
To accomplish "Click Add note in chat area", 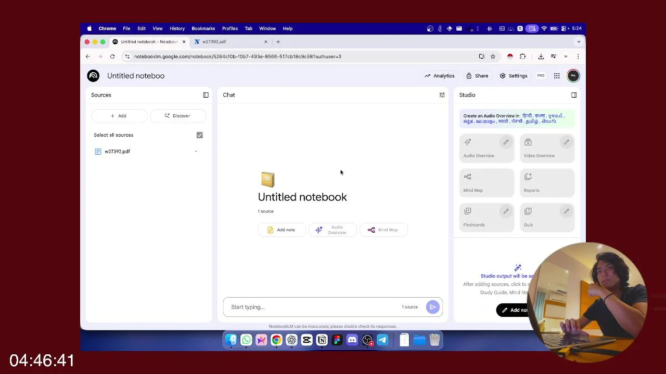I will (281, 230).
